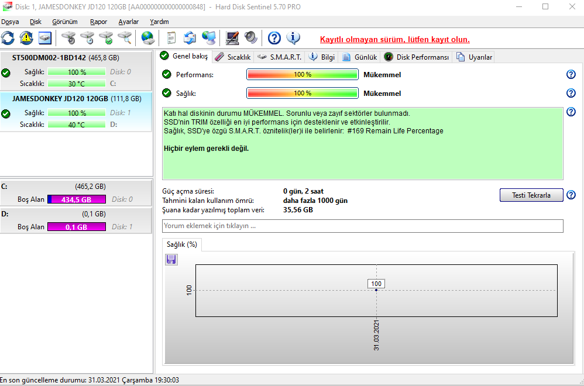This screenshot has width=584, height=386.
Task: Click the 40 °C temperature bar
Action: coord(77,125)
